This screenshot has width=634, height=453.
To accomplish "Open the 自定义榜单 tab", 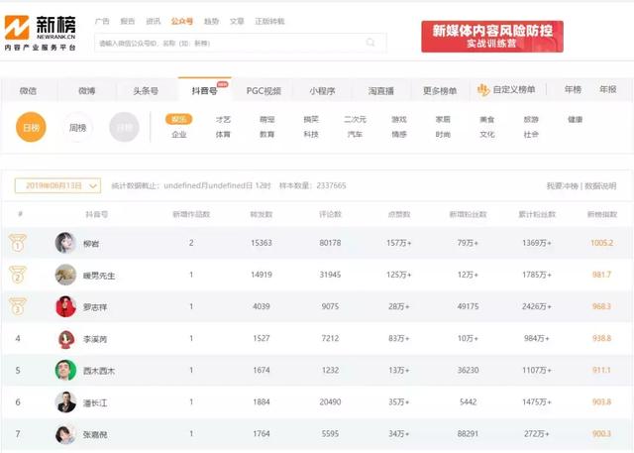I will pyautogui.click(x=507, y=90).
